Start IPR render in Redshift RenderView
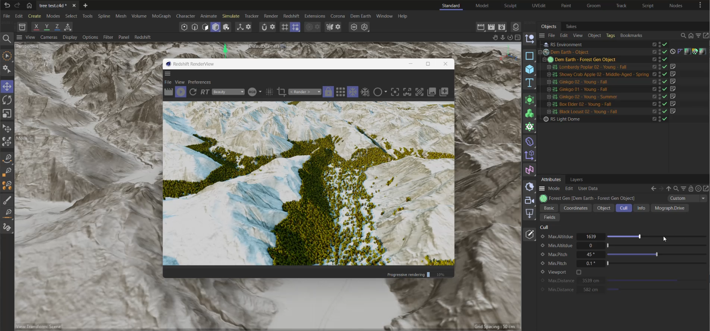Screen dimensions: 710x331 (x=180, y=92)
